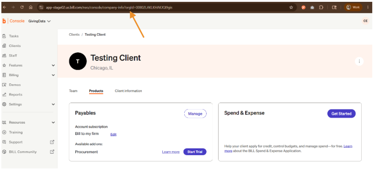Open the GivingData organization dropdown
This screenshot has height=171, width=374.
[x=39, y=21]
